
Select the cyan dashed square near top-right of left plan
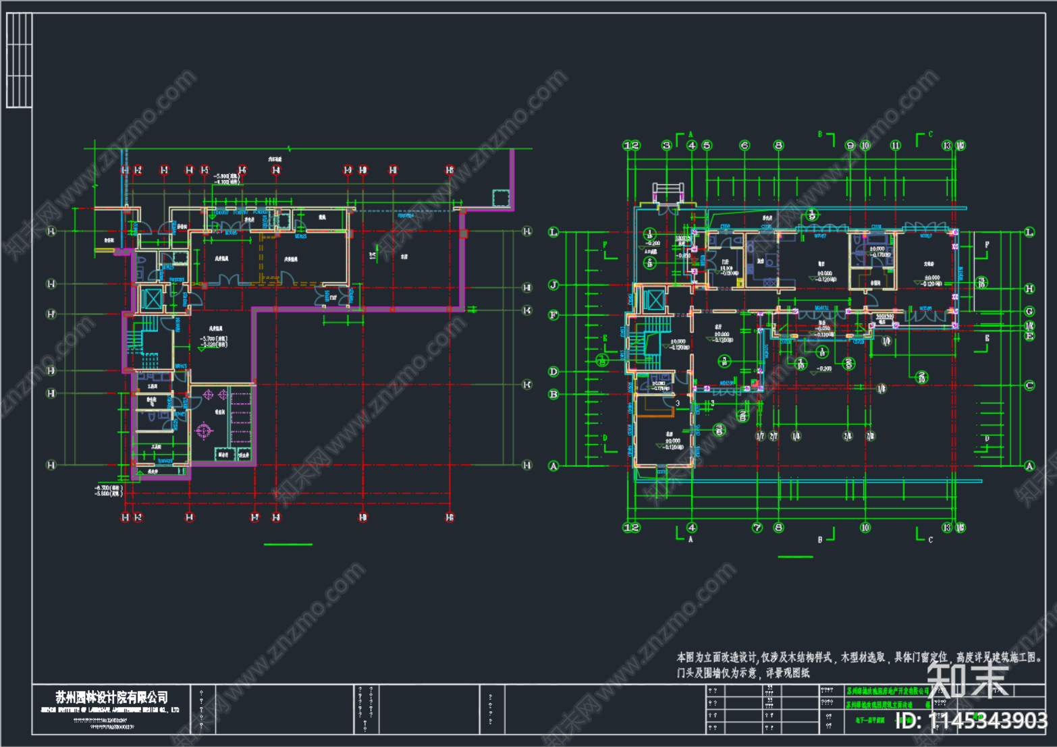coord(501,198)
